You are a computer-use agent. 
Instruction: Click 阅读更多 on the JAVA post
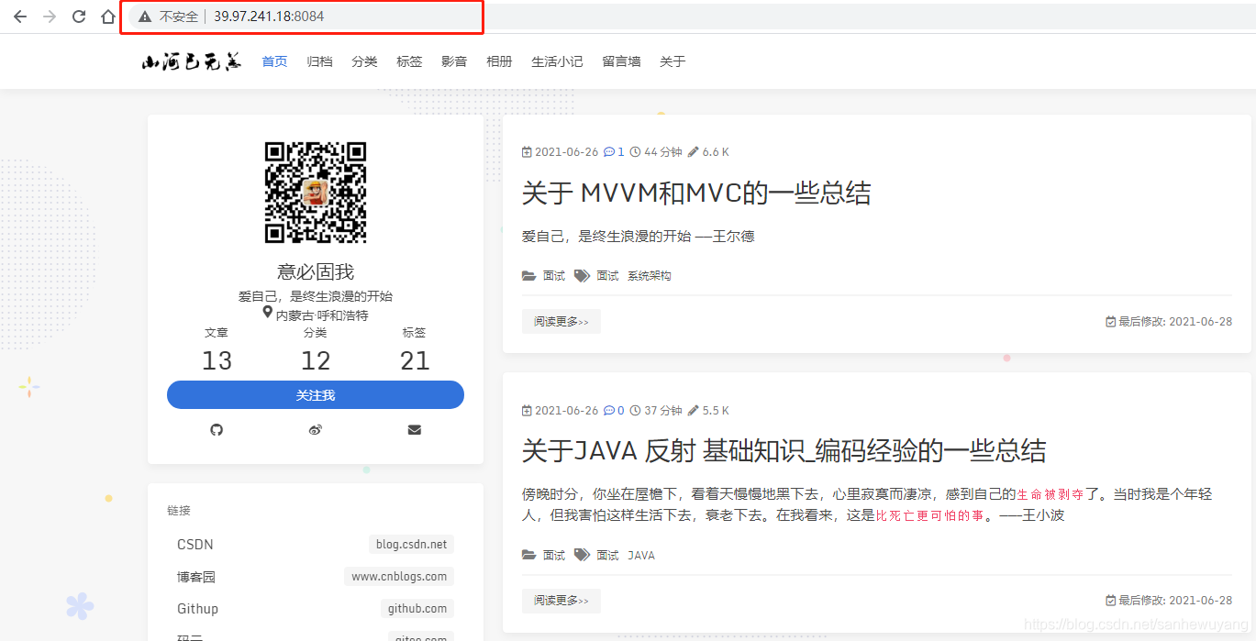(561, 601)
